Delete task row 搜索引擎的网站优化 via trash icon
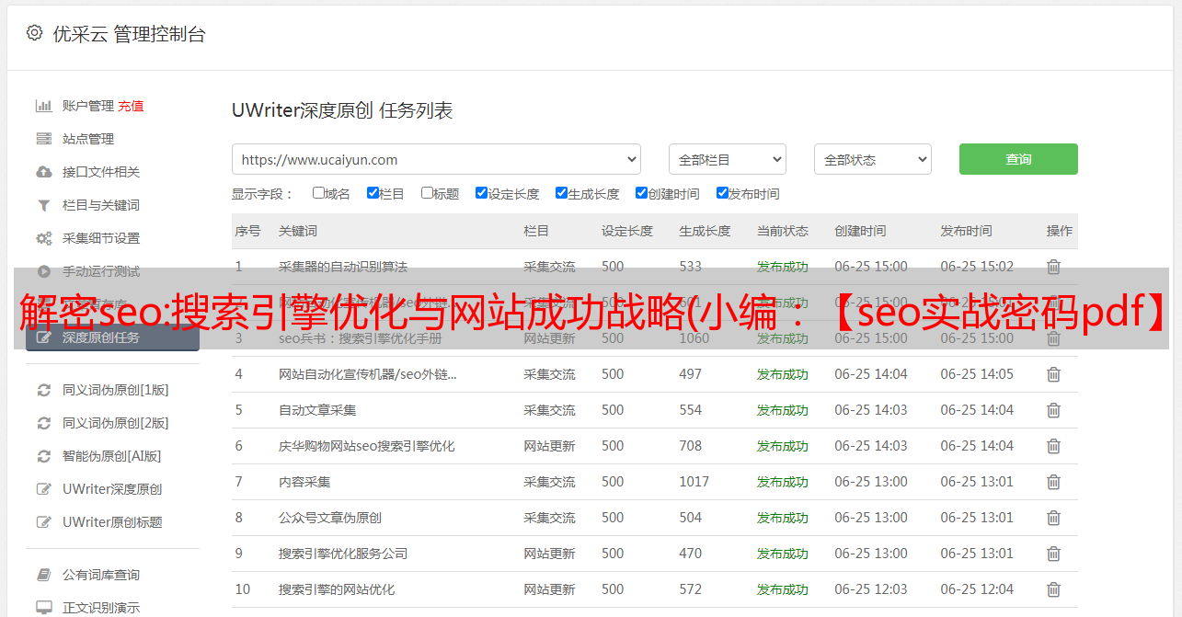1182x617 pixels. click(1053, 589)
